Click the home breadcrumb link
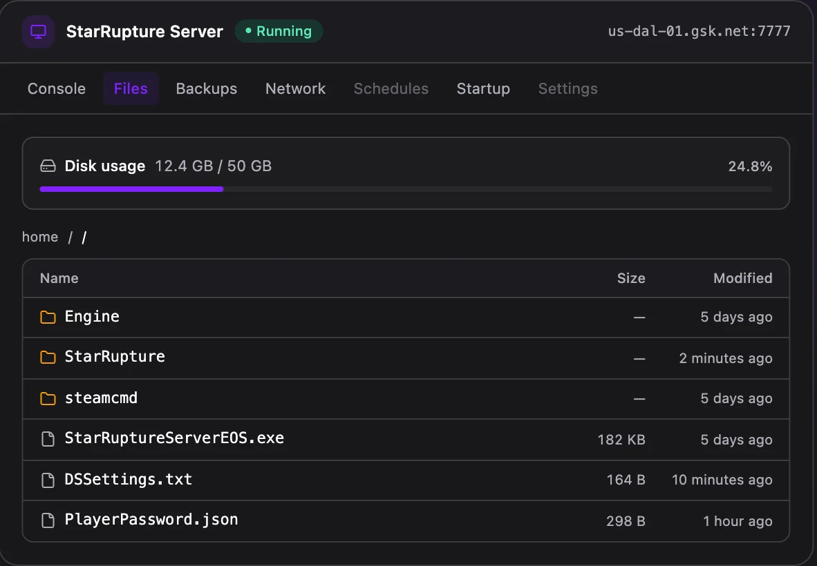This screenshot has width=817, height=566. [40, 237]
